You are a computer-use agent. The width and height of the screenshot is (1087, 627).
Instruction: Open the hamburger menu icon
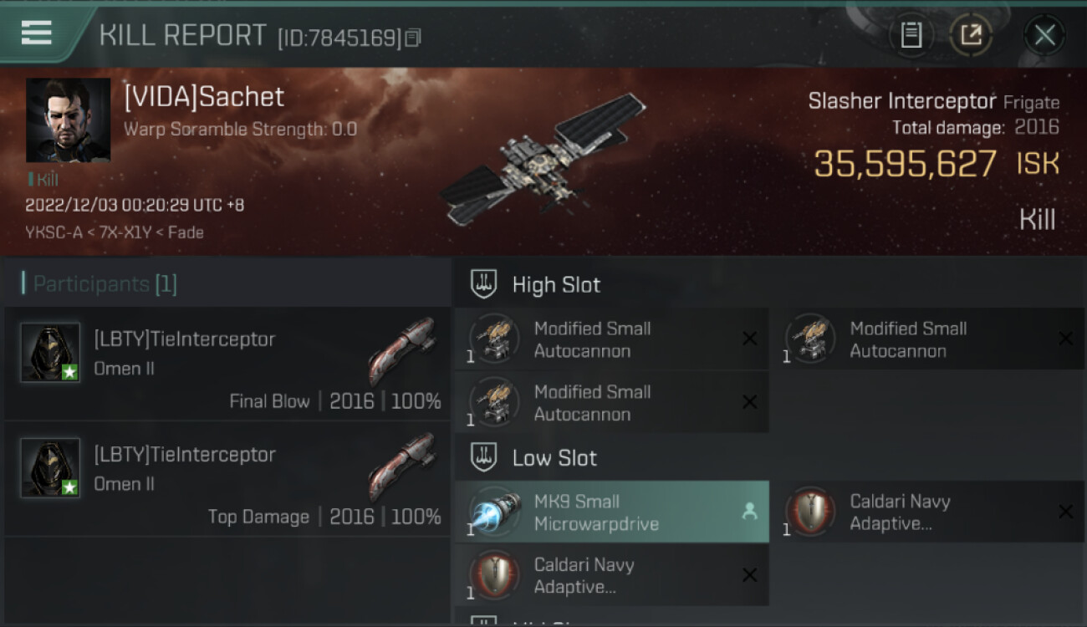(x=36, y=33)
